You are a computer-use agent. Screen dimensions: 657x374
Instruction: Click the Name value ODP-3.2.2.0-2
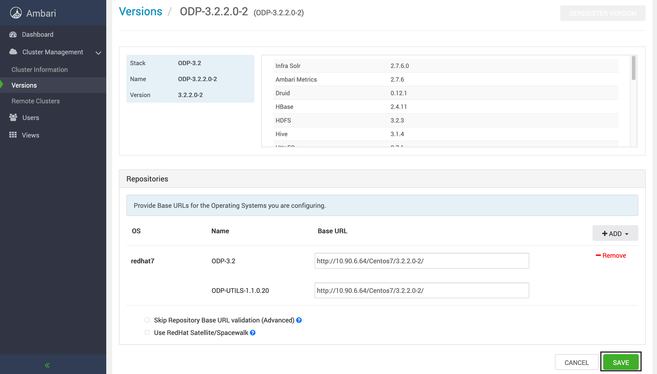tap(197, 79)
